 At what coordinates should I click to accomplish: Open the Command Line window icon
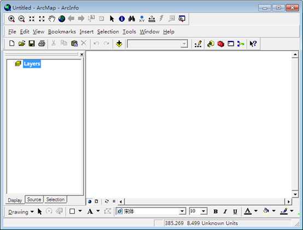[x=231, y=44]
